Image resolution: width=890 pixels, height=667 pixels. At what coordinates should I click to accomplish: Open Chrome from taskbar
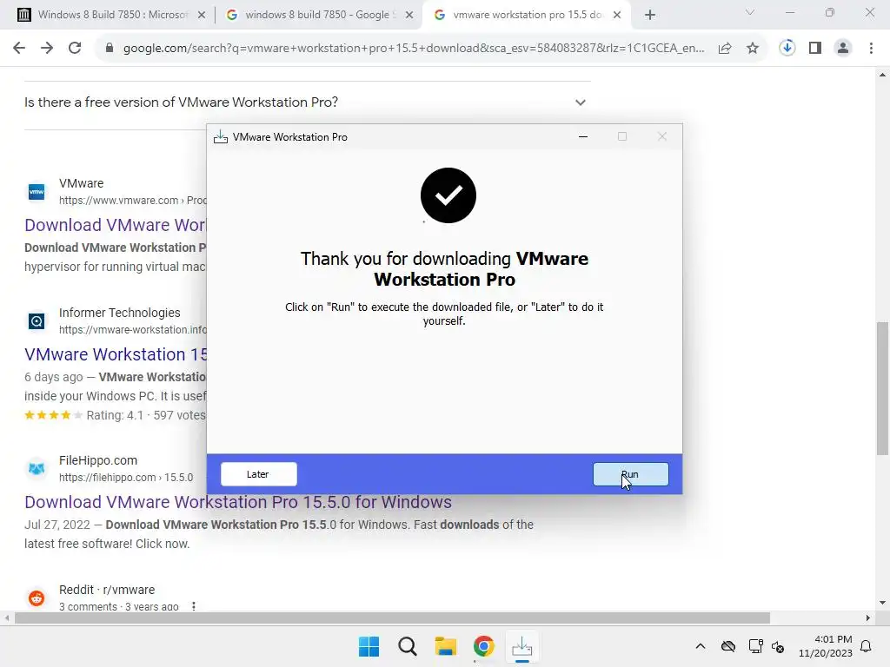click(483, 646)
